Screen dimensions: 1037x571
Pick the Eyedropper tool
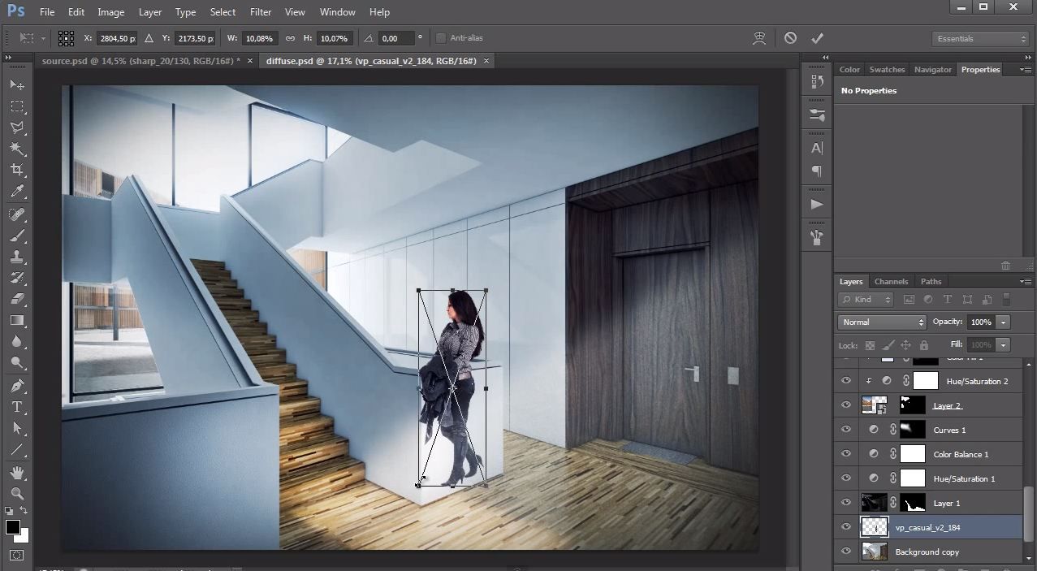click(17, 192)
